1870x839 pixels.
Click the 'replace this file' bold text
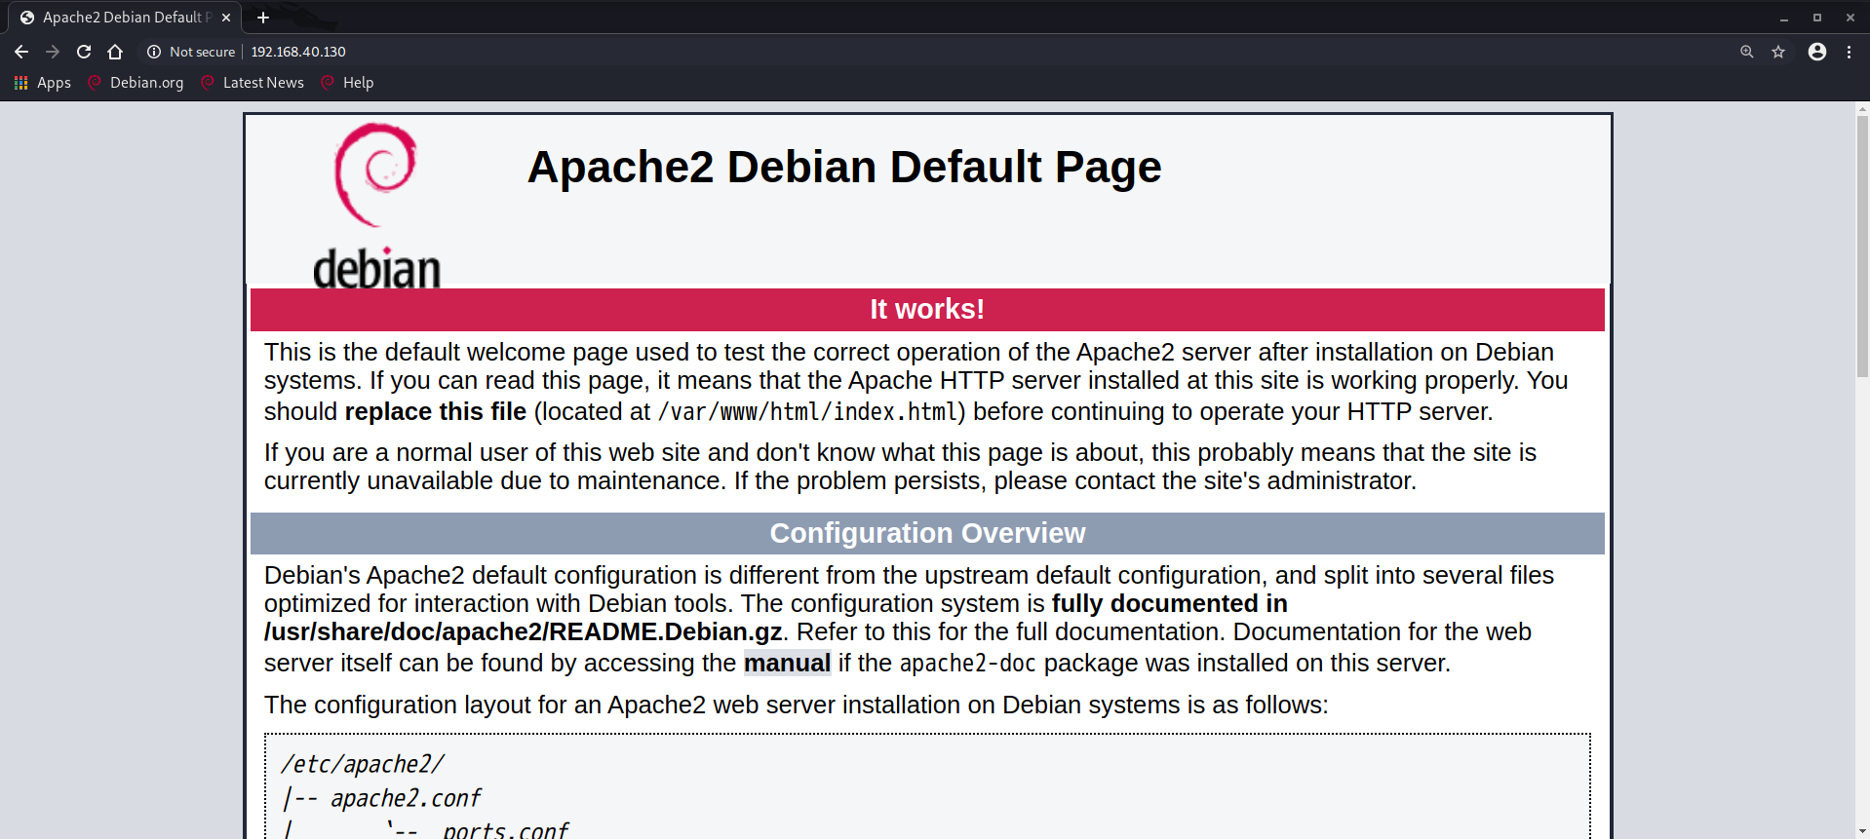[x=436, y=412]
